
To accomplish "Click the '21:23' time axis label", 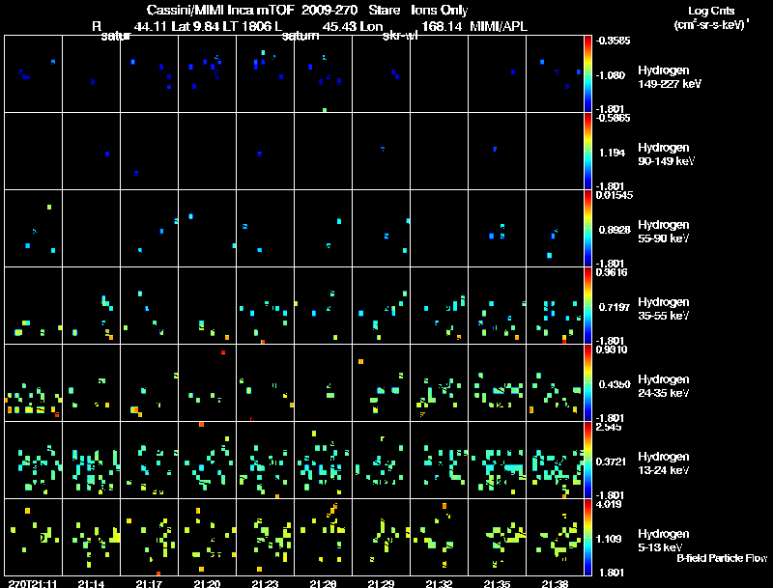I will tap(265, 583).
